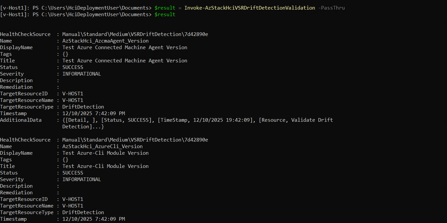Select the AzStackHci_AzcmaAgent_Version name value

pyautogui.click(x=105, y=41)
